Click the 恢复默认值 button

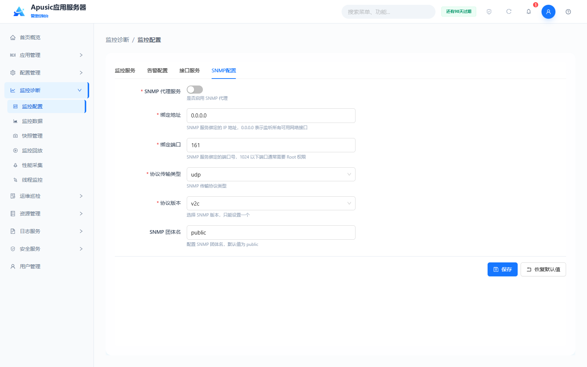click(543, 269)
